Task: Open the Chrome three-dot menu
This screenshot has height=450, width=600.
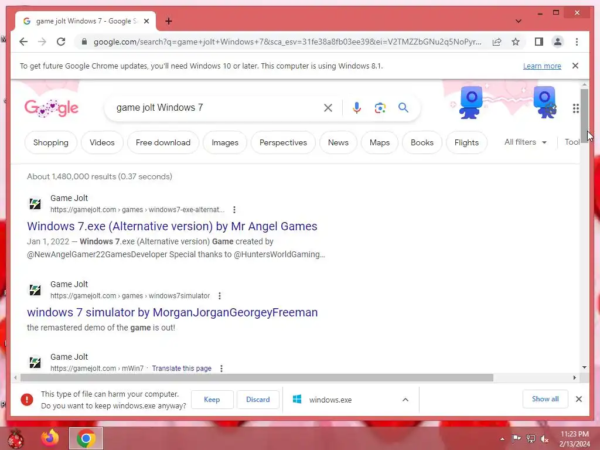Action: [577, 42]
